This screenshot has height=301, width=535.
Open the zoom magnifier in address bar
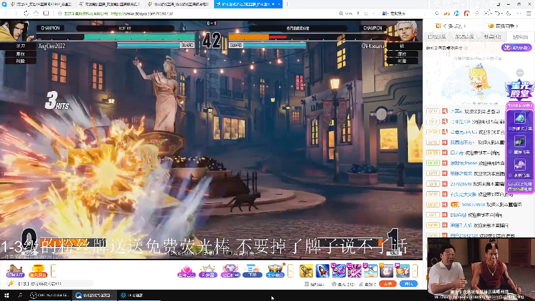point(341,13)
